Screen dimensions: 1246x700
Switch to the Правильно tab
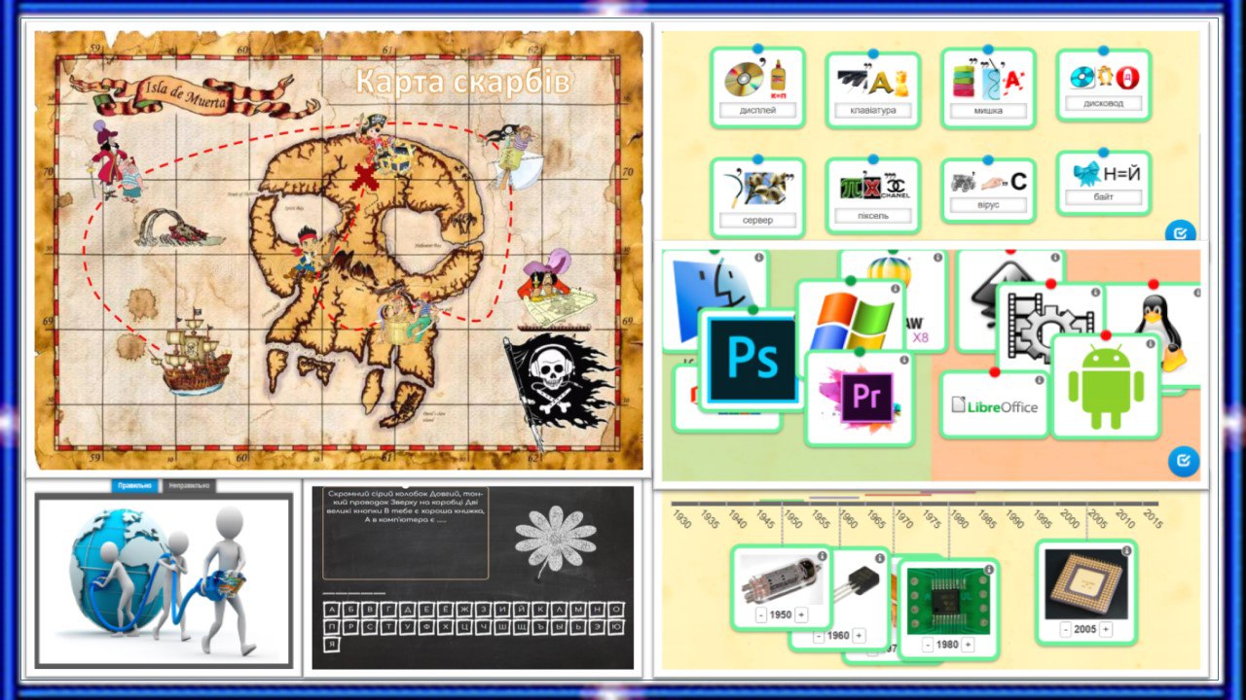point(134,485)
